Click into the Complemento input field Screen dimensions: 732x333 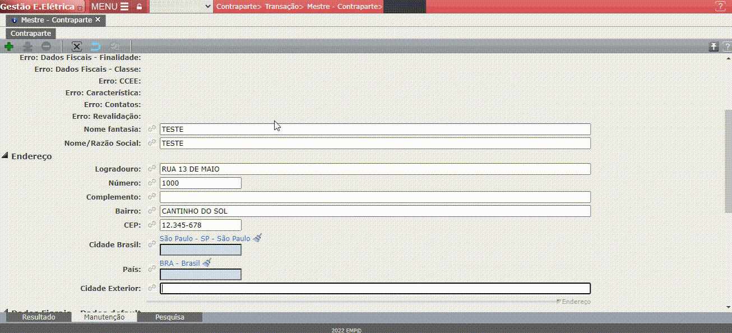(374, 197)
